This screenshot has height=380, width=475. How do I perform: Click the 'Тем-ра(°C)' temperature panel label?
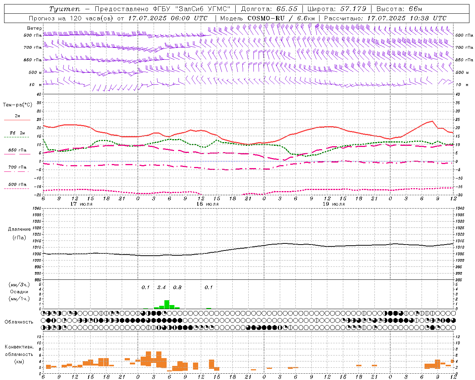tap(17, 105)
